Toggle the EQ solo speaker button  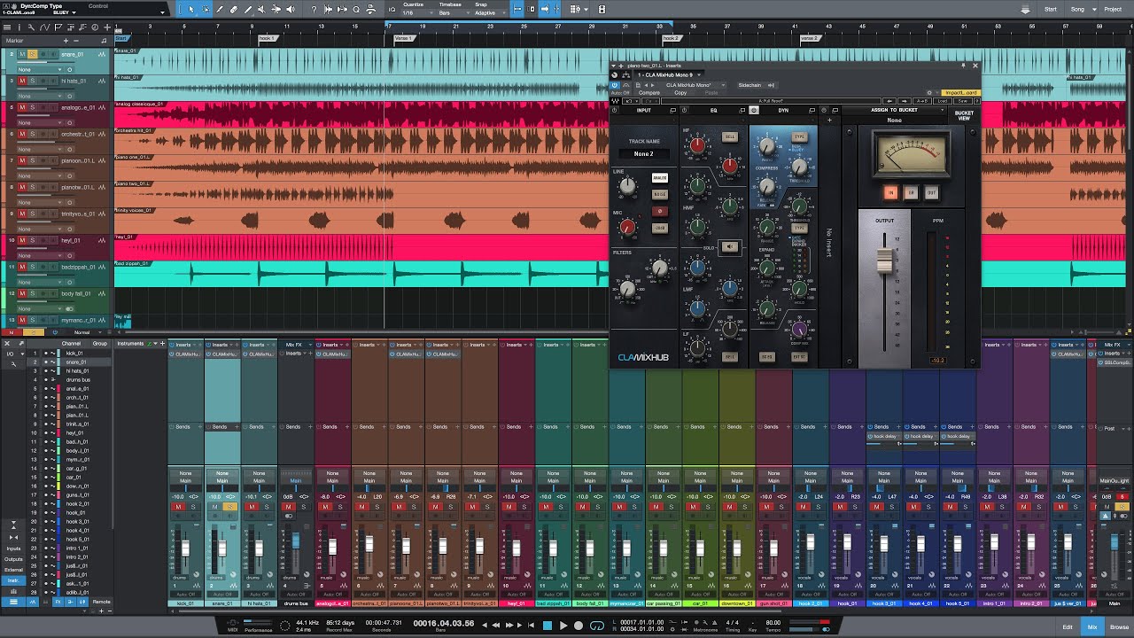pyautogui.click(x=730, y=247)
